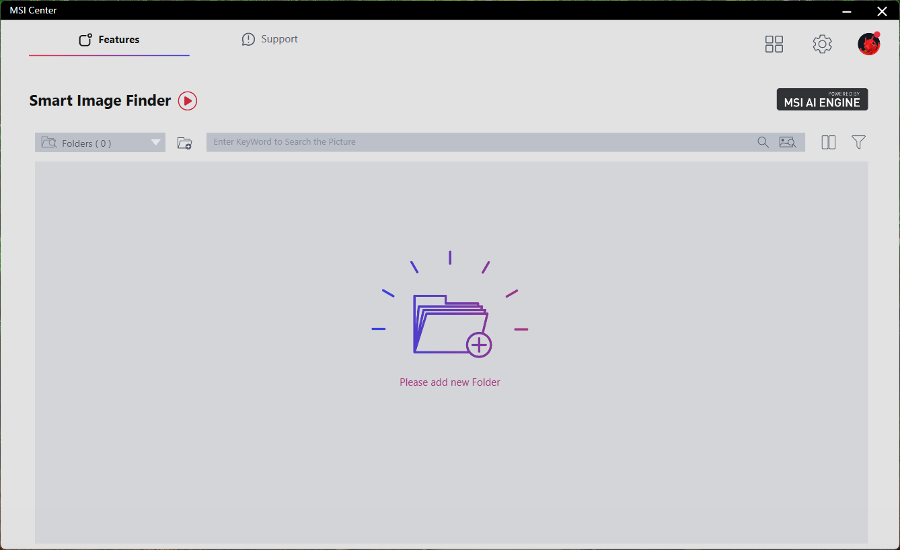Minimize the MSI Center window
The image size is (900, 550).
[847, 11]
